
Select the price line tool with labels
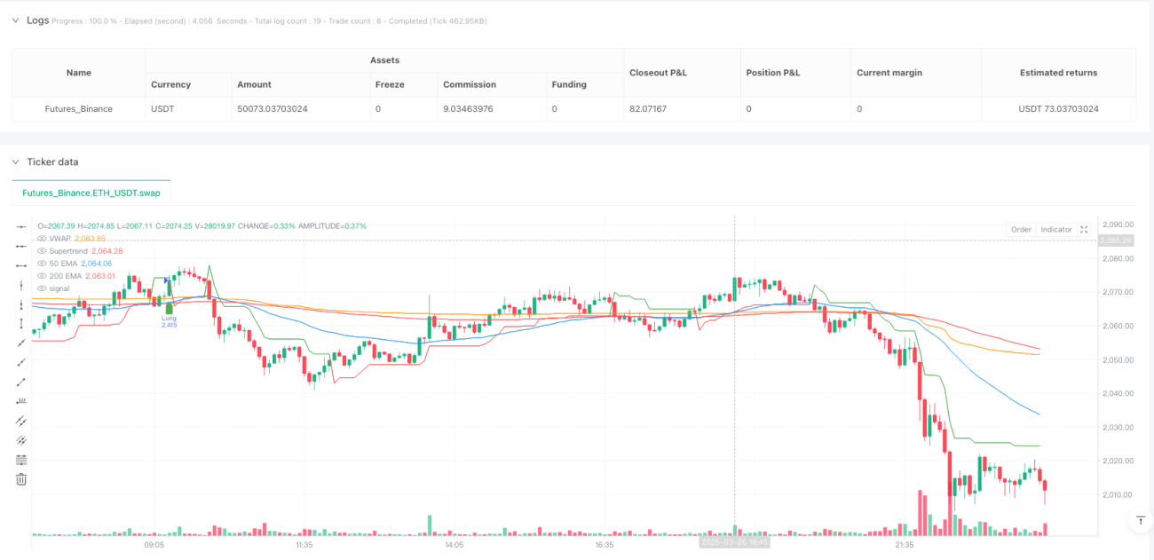coord(21,401)
